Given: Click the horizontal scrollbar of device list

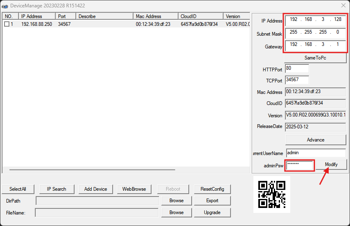Looking at the screenshot, I should click(x=92, y=169).
